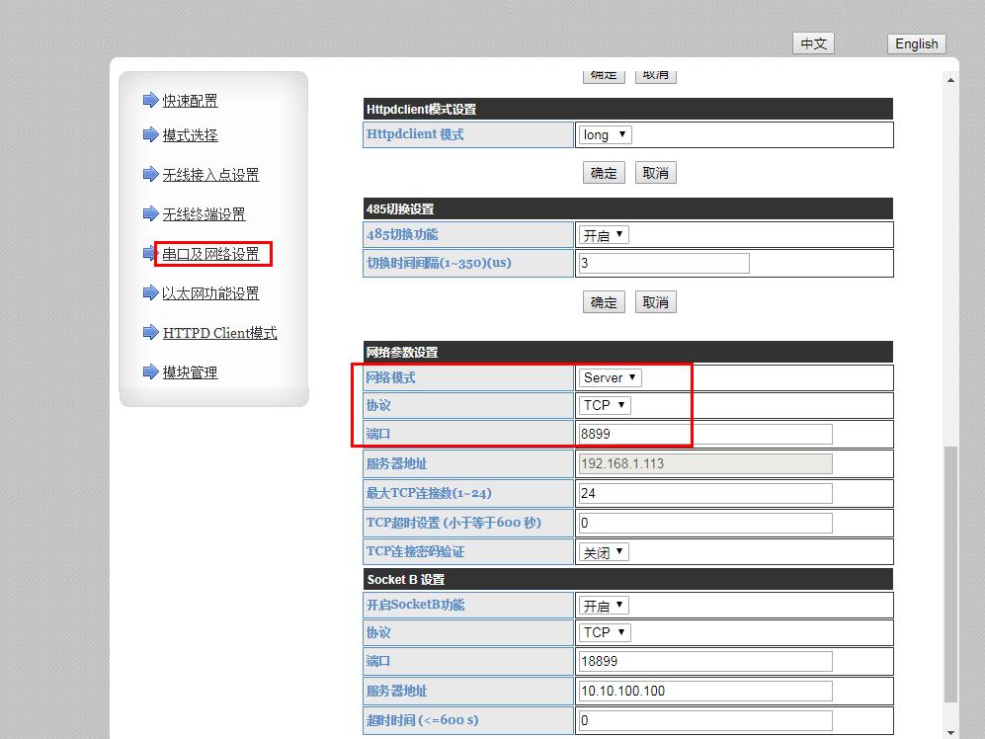Click the arrow icon beside 模块管理
985x739 pixels.
pos(150,372)
